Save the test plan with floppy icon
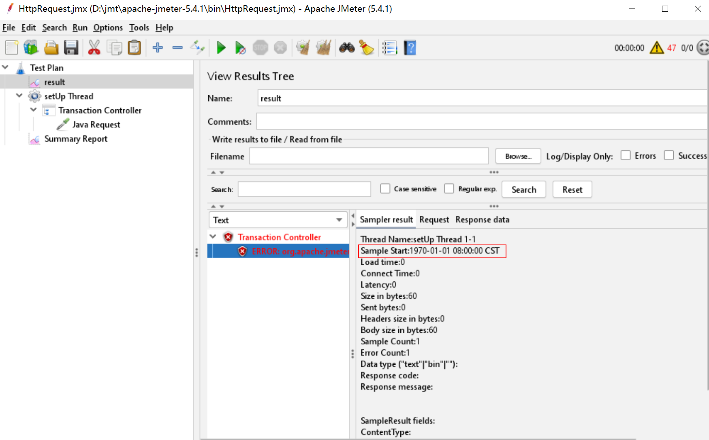This screenshot has height=440, width=709. (x=71, y=48)
